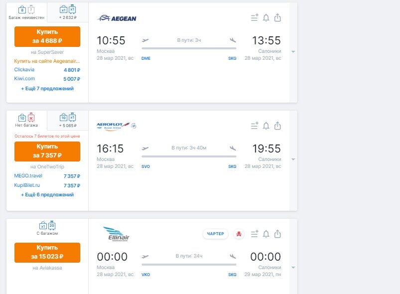
Task: Buy Aegean ticket for 4 688 ₽
Action: 47,36
